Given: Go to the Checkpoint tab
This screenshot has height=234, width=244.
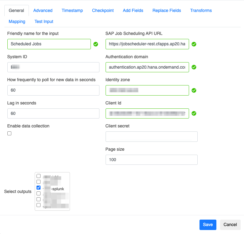Looking at the screenshot, I should 103,10.
